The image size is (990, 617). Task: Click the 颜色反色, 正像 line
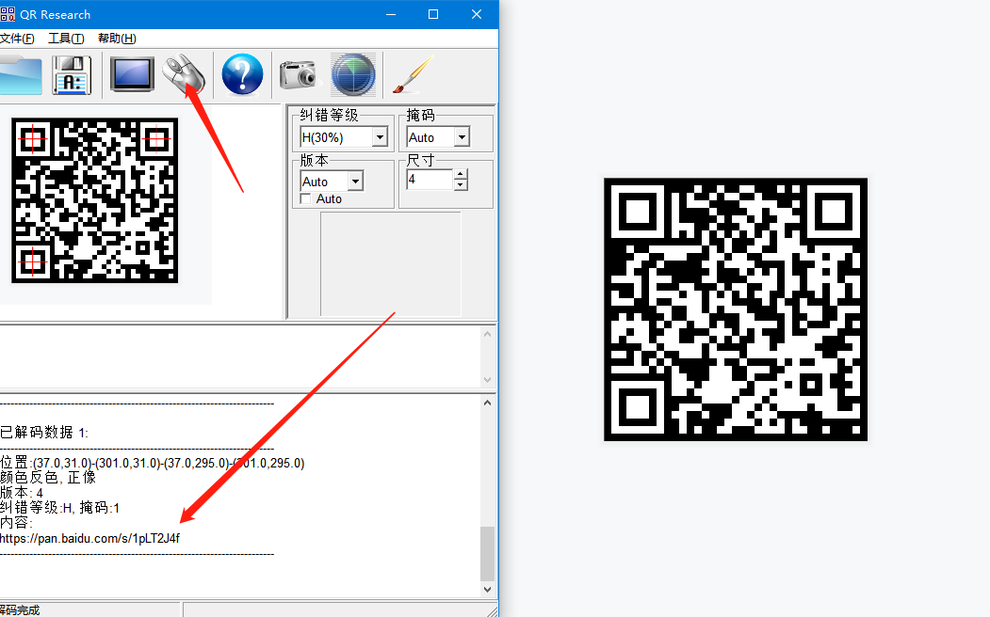(48, 478)
